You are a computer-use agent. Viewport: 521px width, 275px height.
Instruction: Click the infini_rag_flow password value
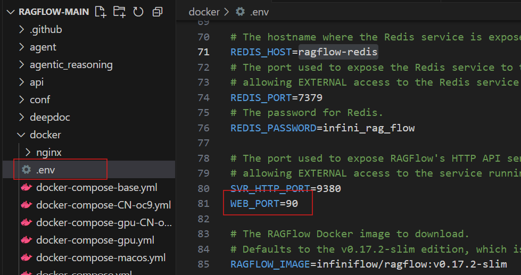pyautogui.click(x=368, y=128)
